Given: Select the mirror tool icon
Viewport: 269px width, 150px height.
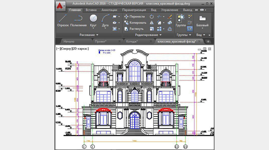Looking at the screenshot, I should pos(151,22).
